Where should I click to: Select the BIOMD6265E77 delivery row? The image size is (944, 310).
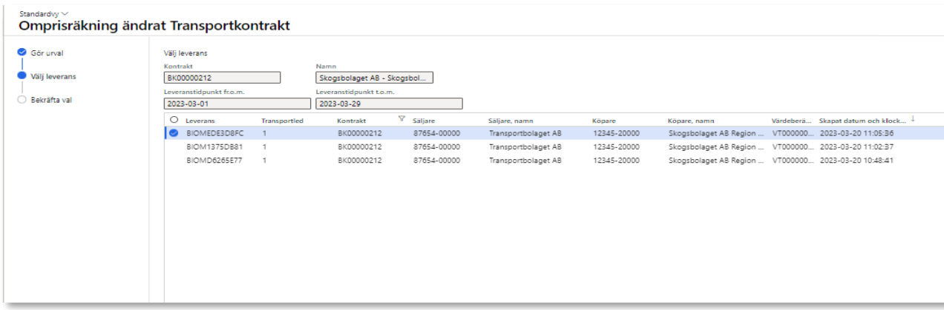point(214,160)
